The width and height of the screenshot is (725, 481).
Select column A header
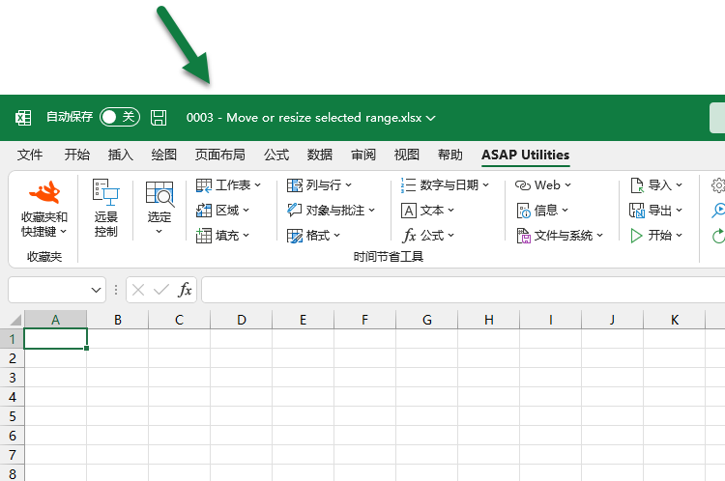55,320
